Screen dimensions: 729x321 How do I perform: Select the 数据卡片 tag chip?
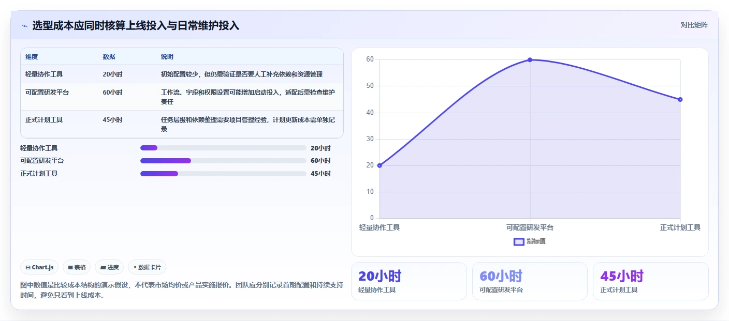(147, 267)
